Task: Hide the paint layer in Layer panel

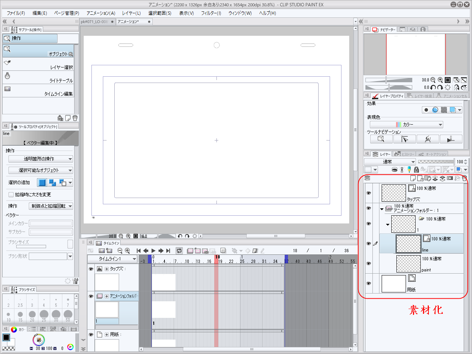Action: point(368,263)
